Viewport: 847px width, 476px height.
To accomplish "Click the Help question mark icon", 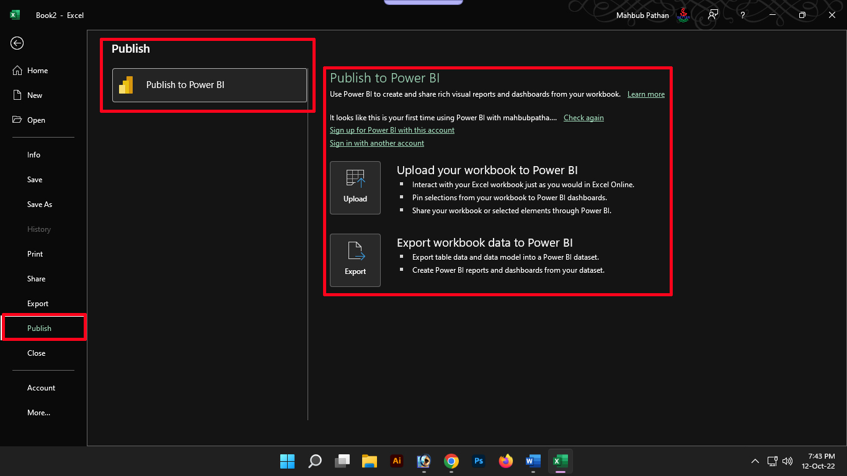I will (x=742, y=15).
